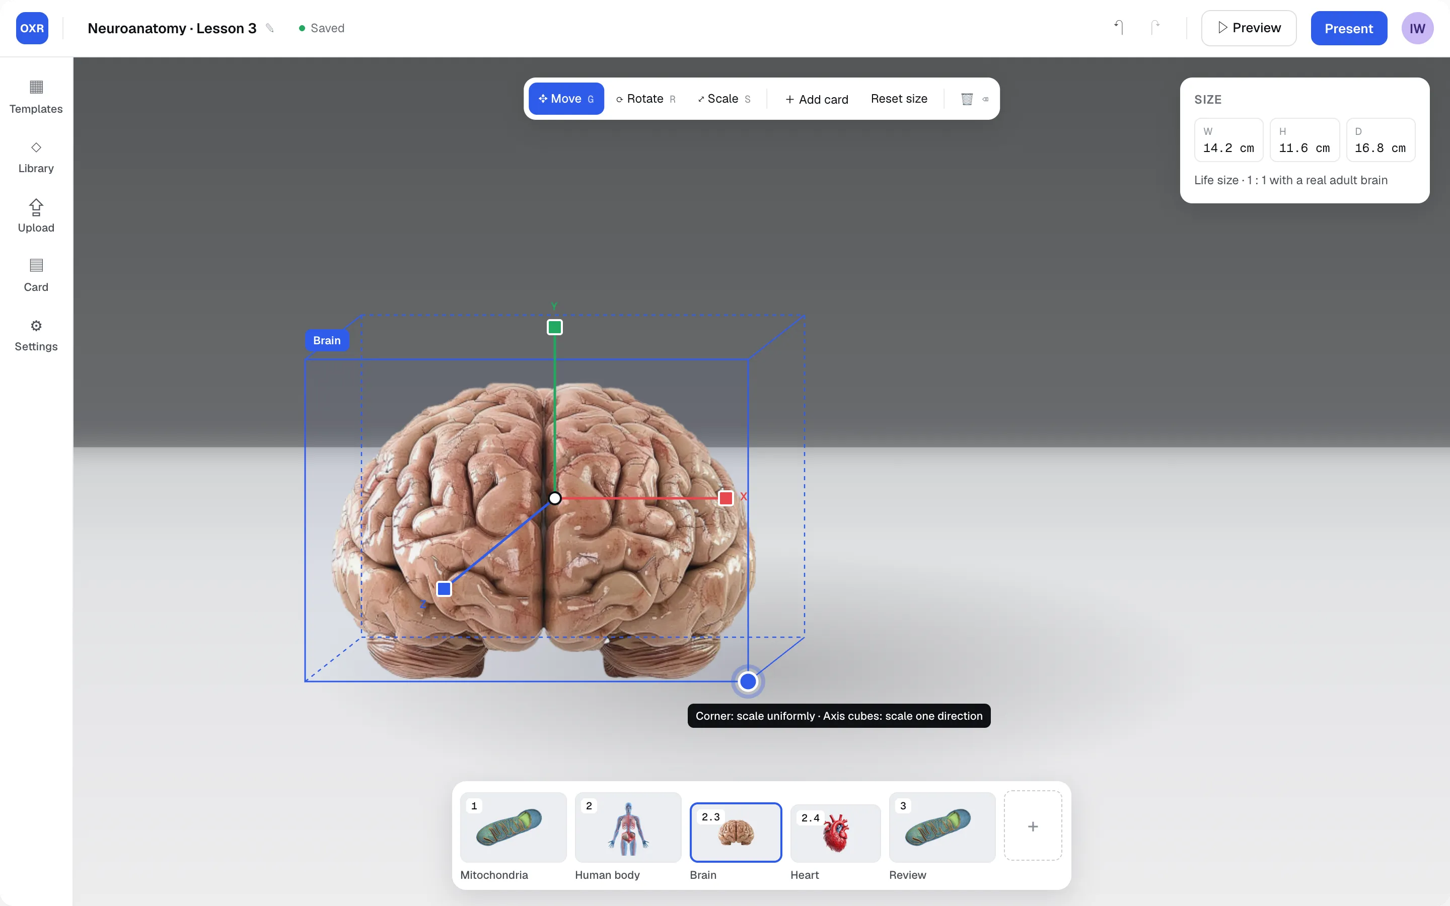Click the redo arrow icon
The width and height of the screenshot is (1450, 906).
[x=1155, y=28]
